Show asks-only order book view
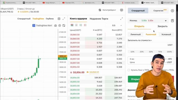 (x=85, y=25)
